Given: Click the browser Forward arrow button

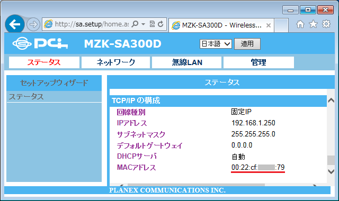Looking at the screenshot, I should [33, 24].
